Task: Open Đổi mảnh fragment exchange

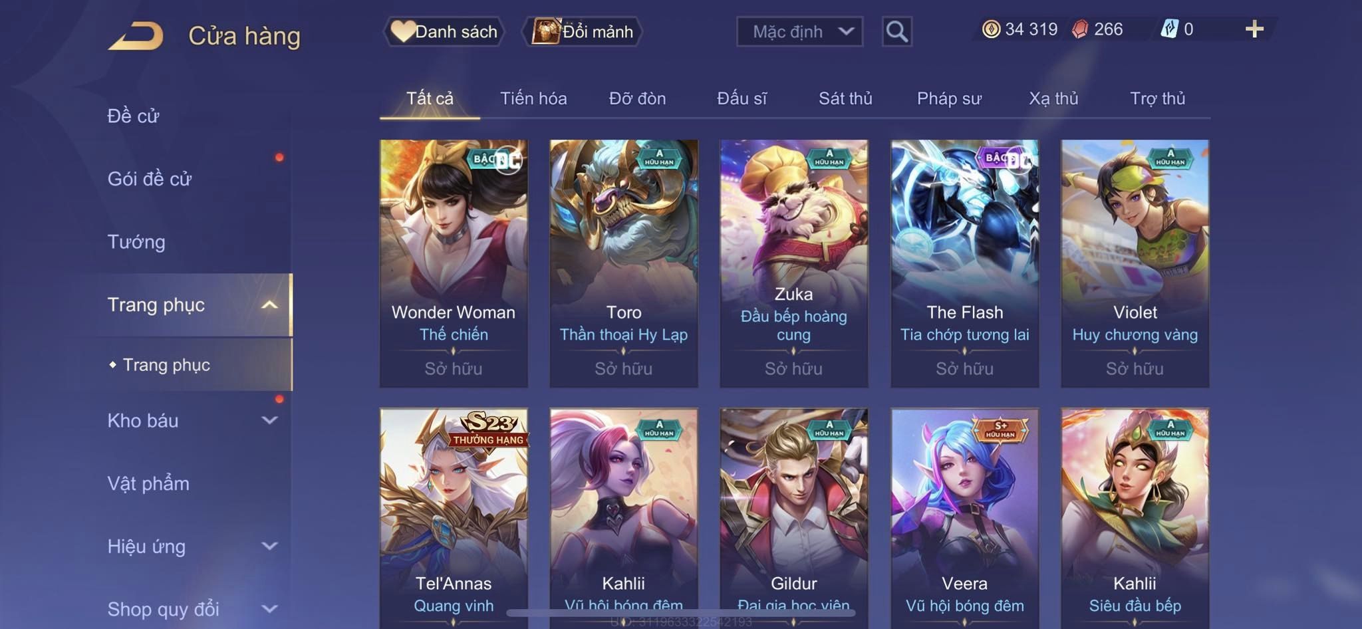Action: coord(583,31)
